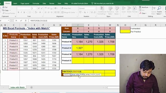Open Sort & Filter menu
Screen dimensions: 166x93
point(154,11)
